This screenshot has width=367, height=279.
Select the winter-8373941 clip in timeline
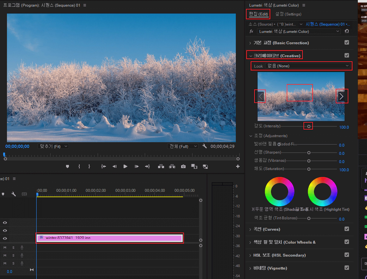(110, 238)
